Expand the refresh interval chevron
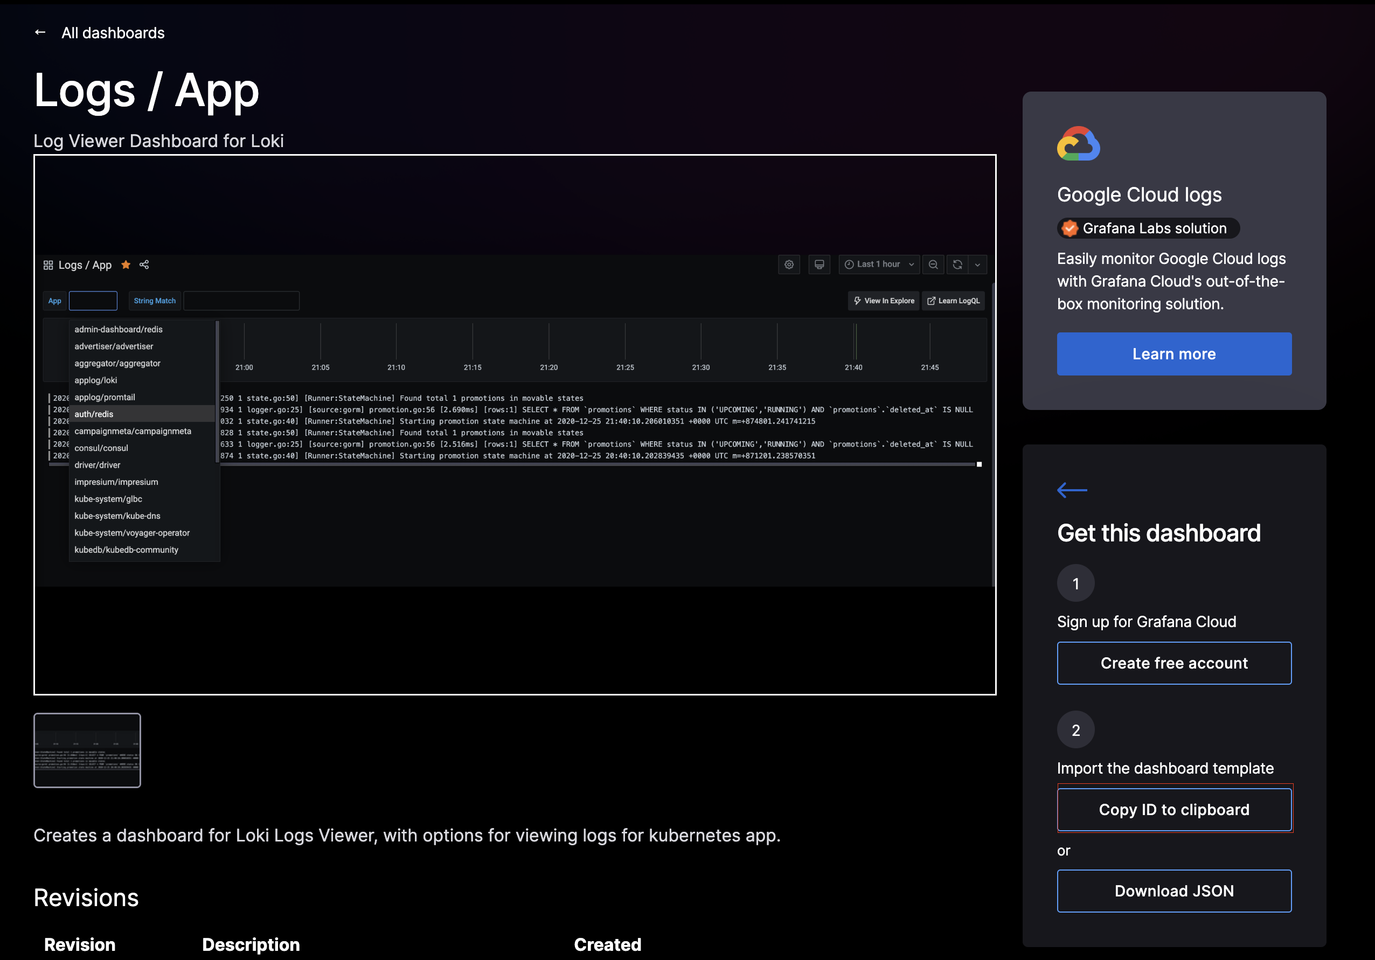The width and height of the screenshot is (1375, 960). pyautogui.click(x=977, y=265)
